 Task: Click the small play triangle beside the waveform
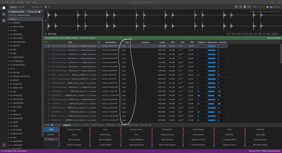[x=45, y=20]
